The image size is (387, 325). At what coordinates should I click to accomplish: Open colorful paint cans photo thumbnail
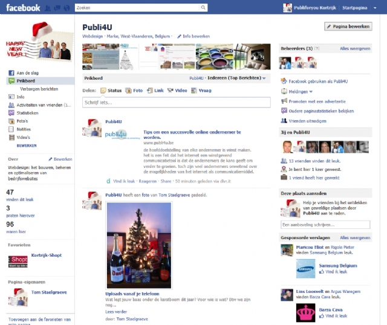(214, 57)
